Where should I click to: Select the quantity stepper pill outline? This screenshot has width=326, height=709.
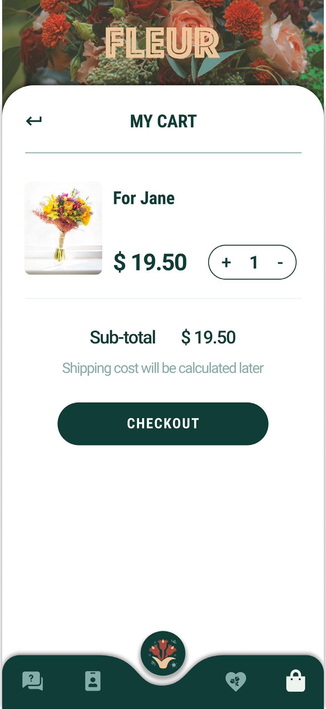pyautogui.click(x=252, y=262)
